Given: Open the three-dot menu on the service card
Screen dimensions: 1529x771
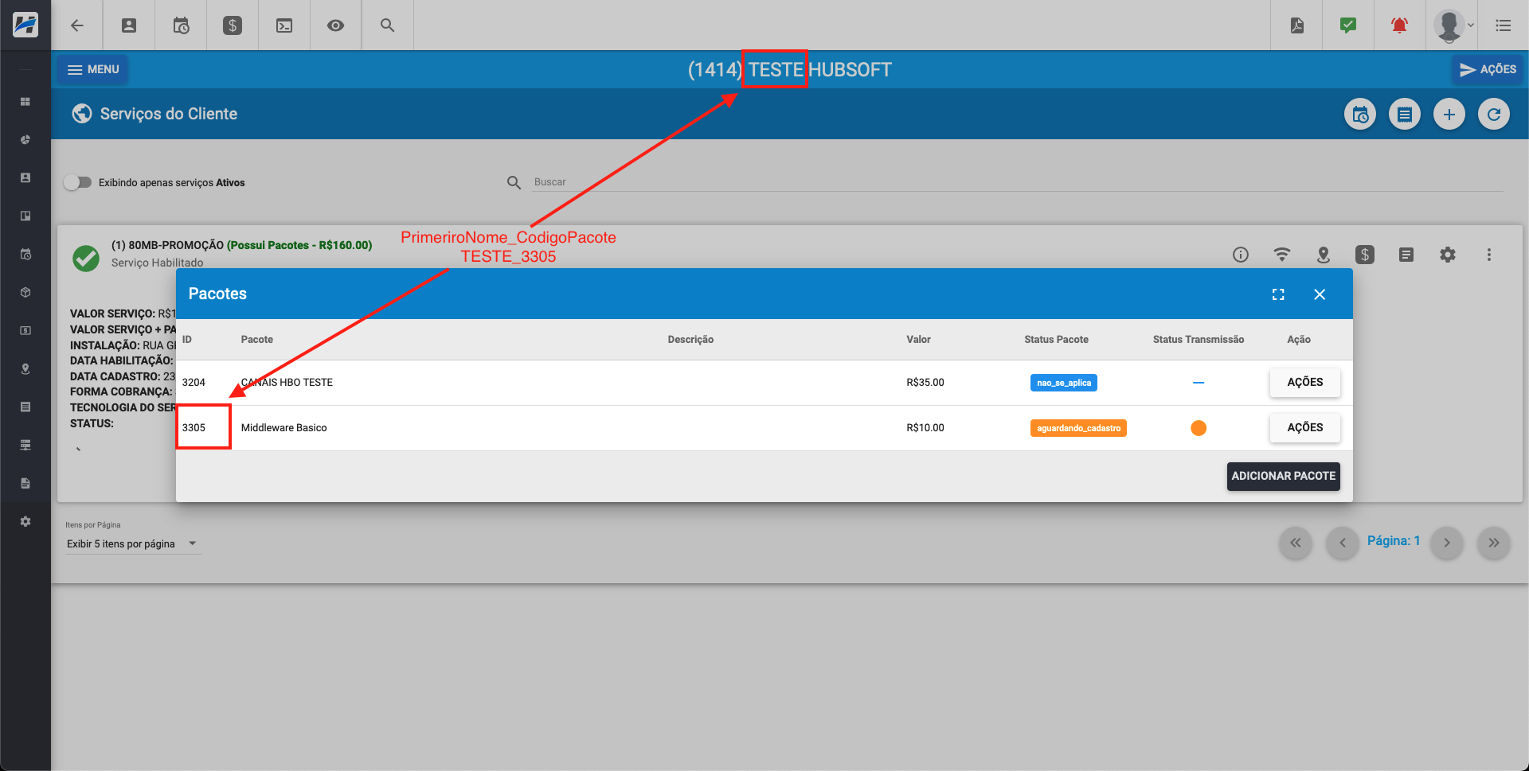Looking at the screenshot, I should [x=1490, y=255].
